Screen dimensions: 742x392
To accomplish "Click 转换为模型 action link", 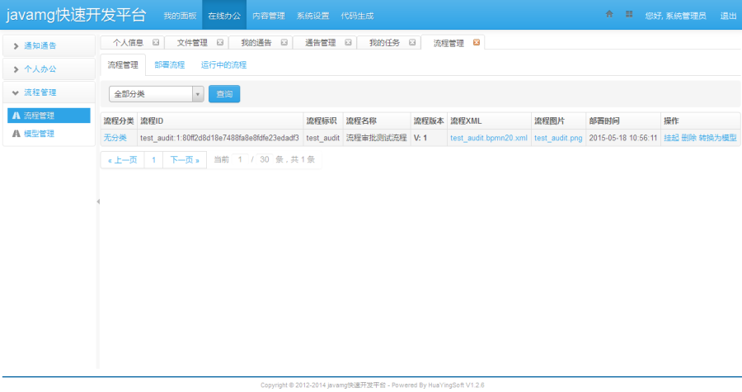I will (x=717, y=138).
